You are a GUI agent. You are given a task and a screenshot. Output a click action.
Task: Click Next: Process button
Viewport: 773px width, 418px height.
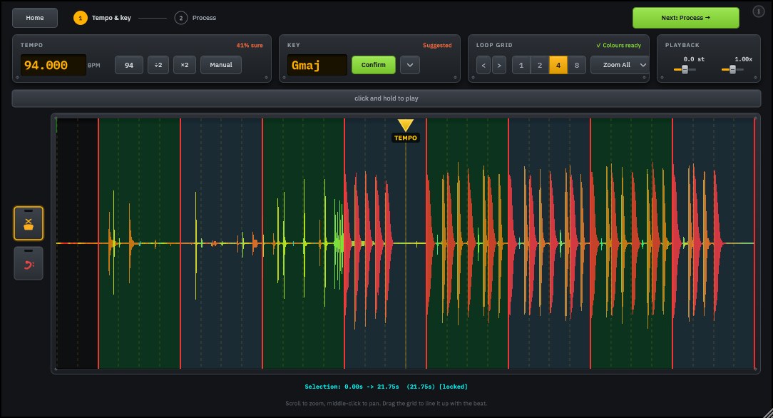[x=686, y=18]
